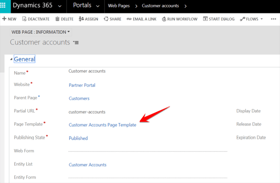Expand the Portals area dropdown
Screen dimensions: 280x183
(x=98, y=6)
